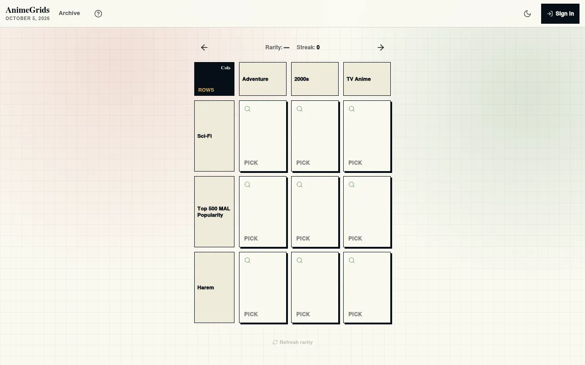Click the AnimeGrids logo
Viewport: 585px width, 365px height.
point(27,10)
